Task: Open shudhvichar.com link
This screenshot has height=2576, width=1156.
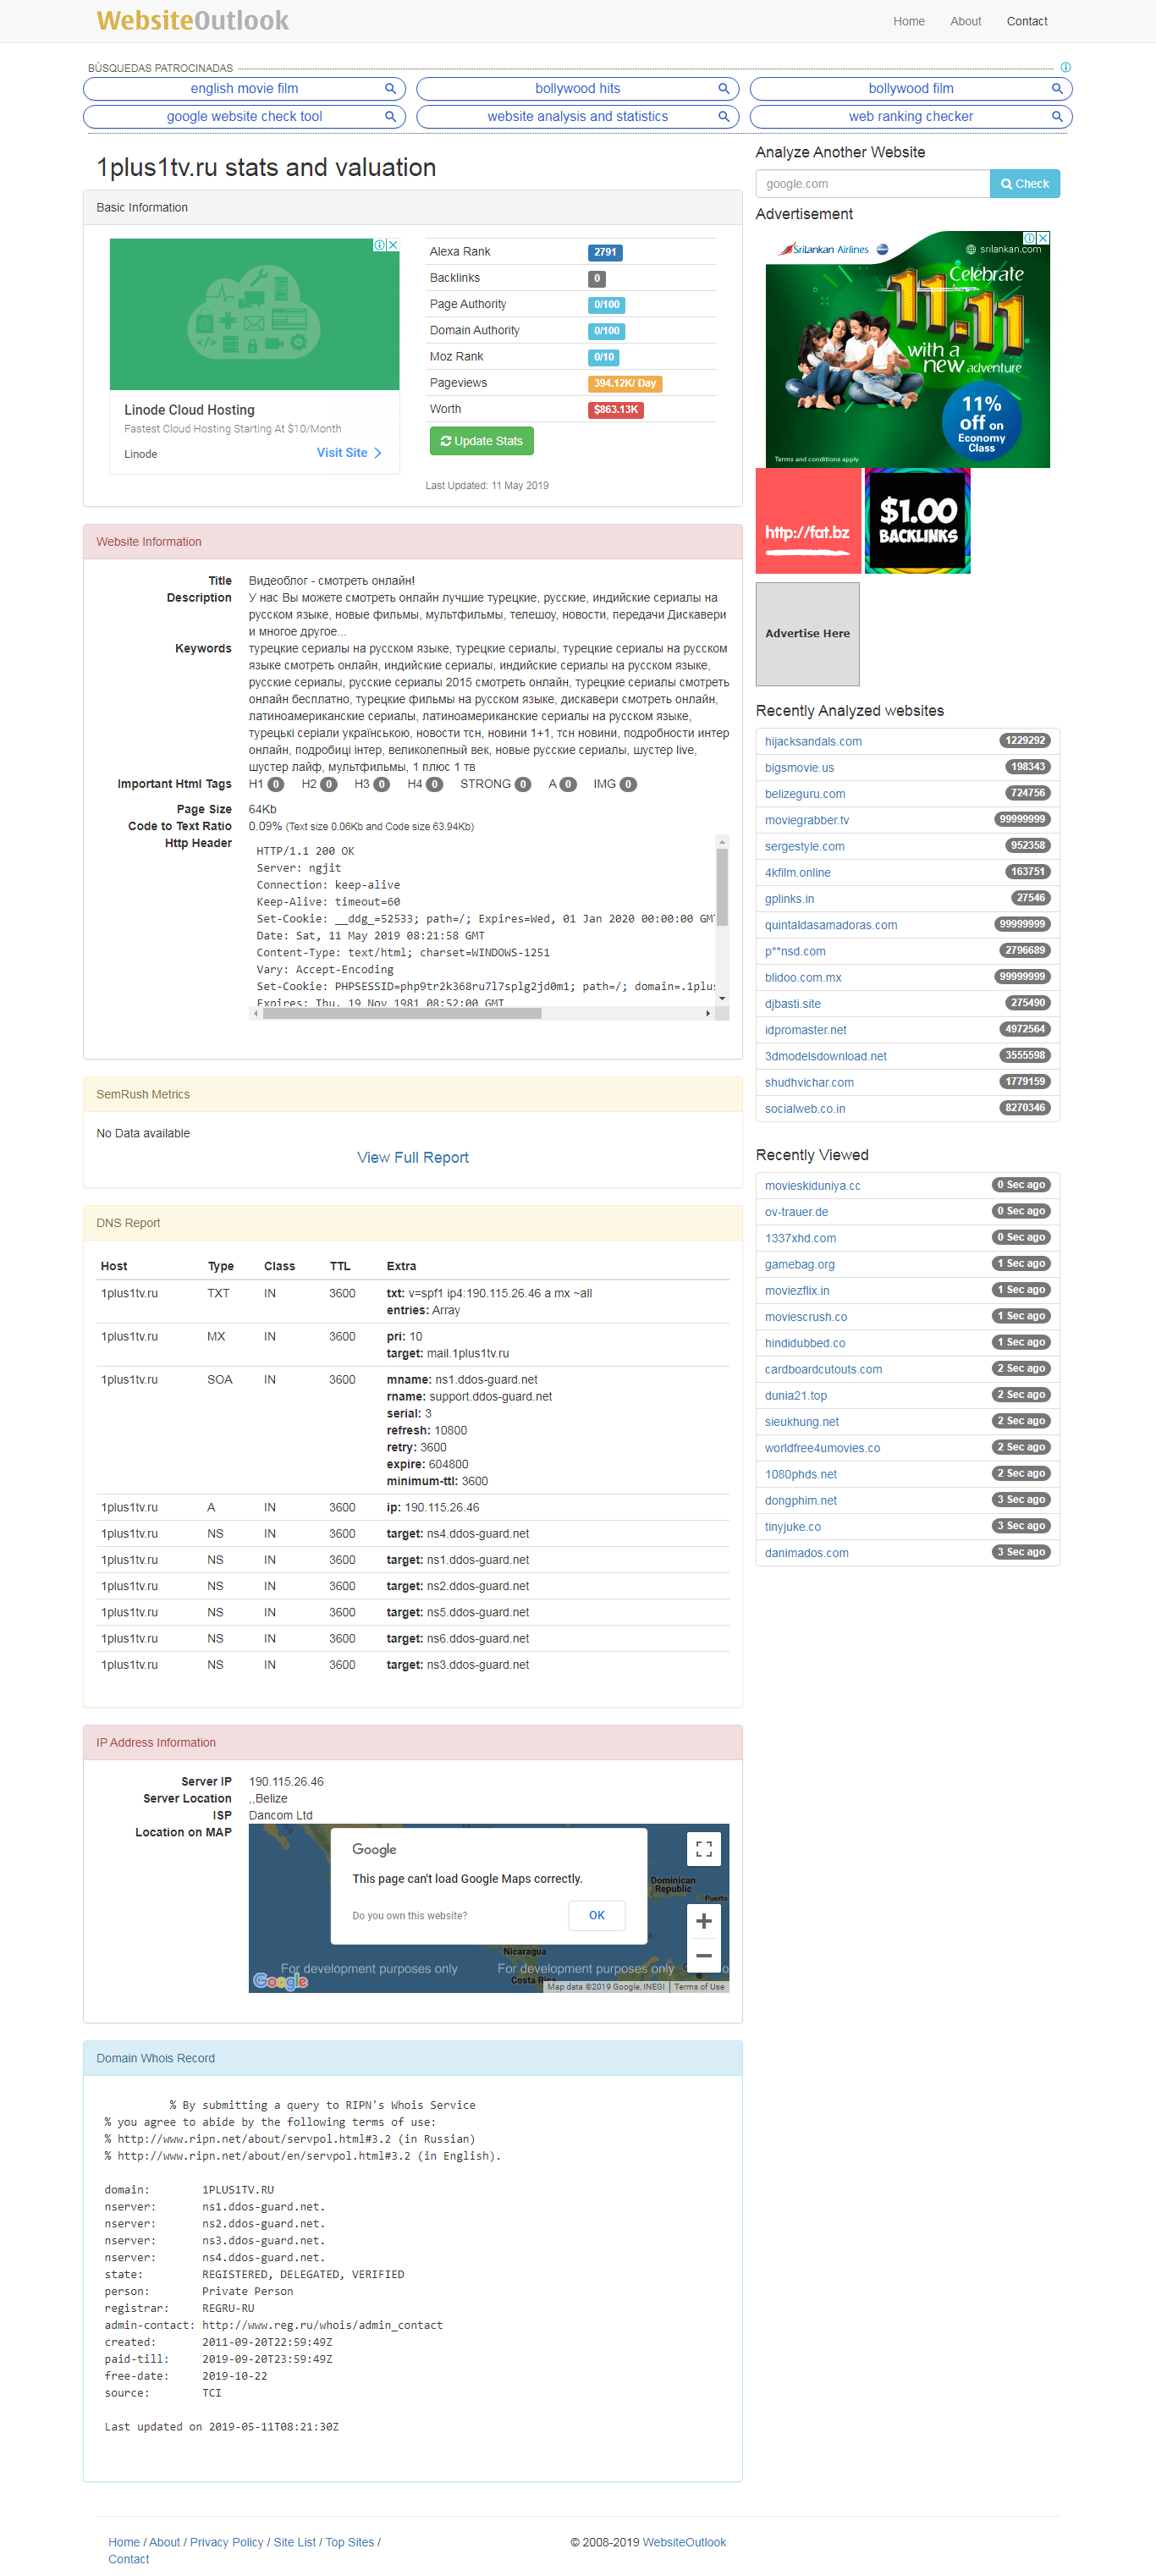Action: click(809, 1082)
